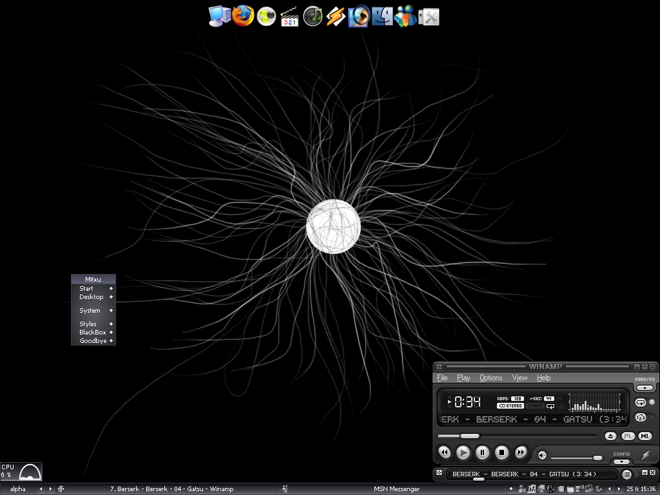Open the green and white spheres dock icon
Viewport: 660px width, 495px height.
point(266,17)
